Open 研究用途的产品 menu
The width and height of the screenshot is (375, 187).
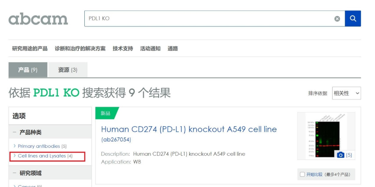tap(30, 49)
